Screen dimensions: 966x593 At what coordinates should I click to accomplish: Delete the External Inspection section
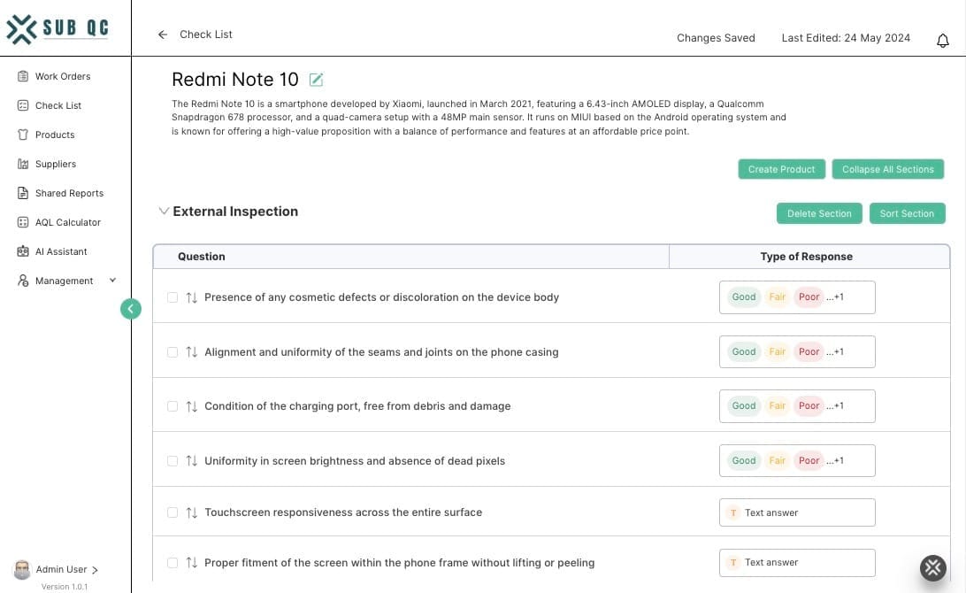click(819, 213)
